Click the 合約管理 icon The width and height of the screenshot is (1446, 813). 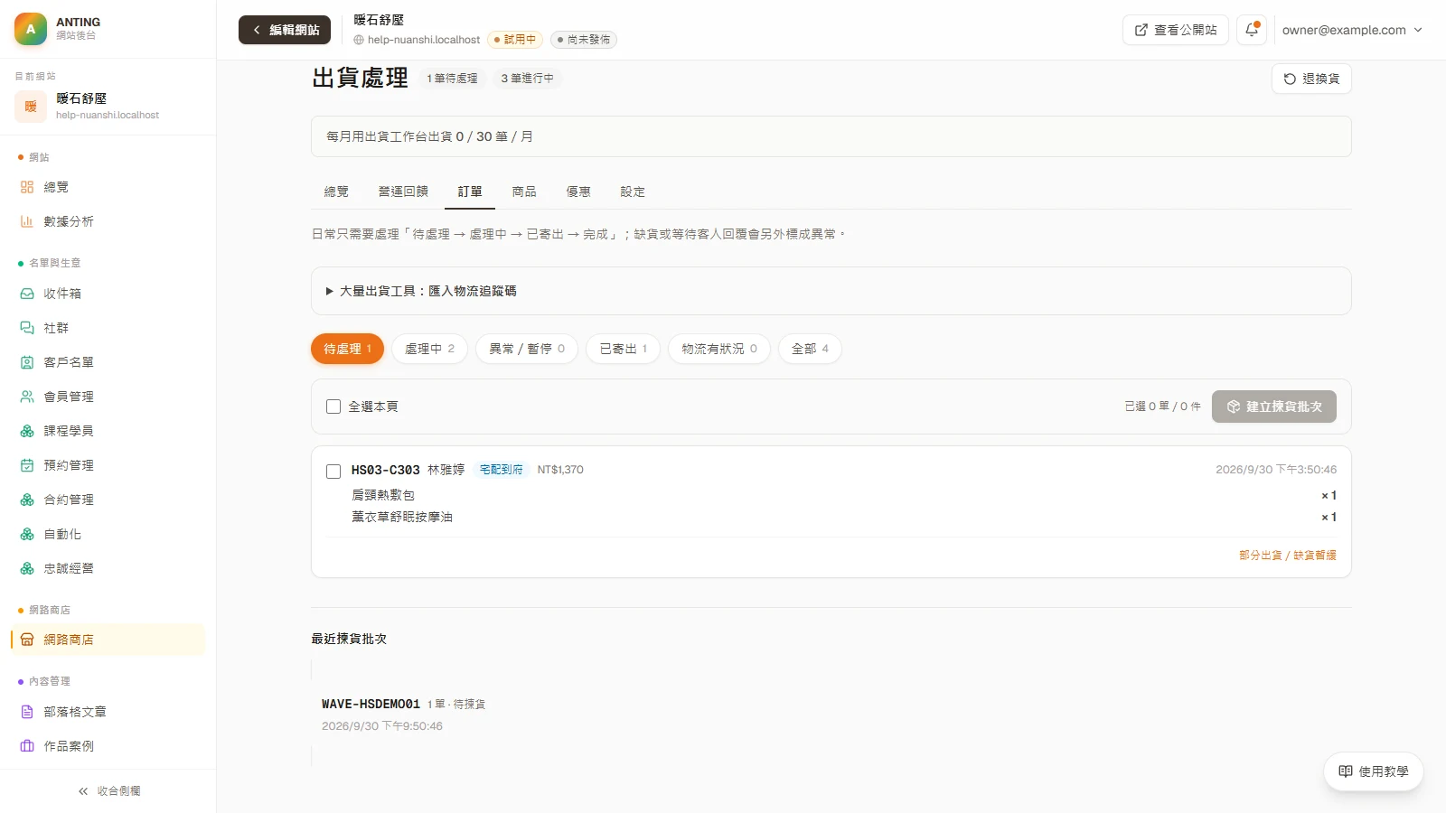[x=27, y=500]
